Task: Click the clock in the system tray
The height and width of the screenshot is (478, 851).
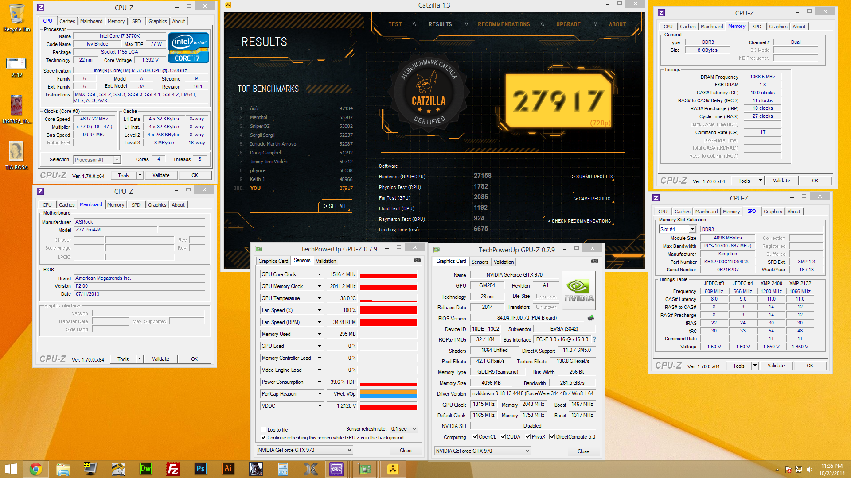Action: 831,469
